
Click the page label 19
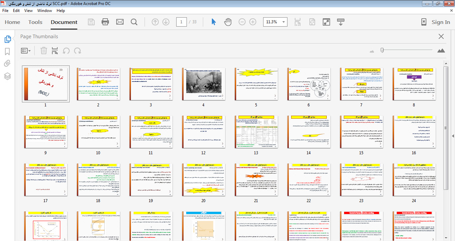pyautogui.click(x=151, y=201)
